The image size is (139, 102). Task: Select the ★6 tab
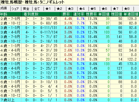(106, 9)
